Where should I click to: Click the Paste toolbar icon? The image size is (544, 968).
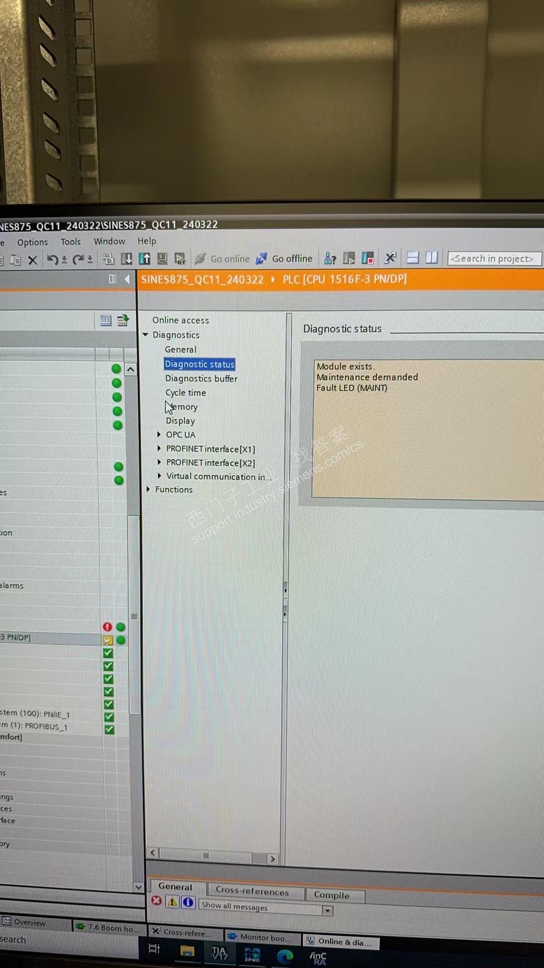(15, 260)
